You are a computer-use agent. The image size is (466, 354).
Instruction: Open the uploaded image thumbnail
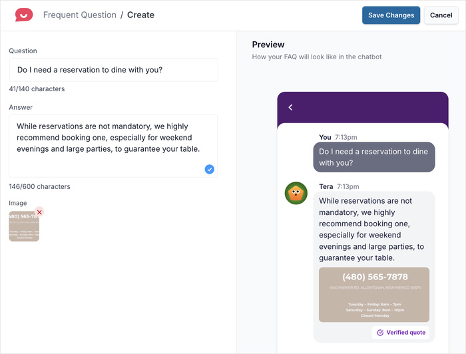pos(23,228)
